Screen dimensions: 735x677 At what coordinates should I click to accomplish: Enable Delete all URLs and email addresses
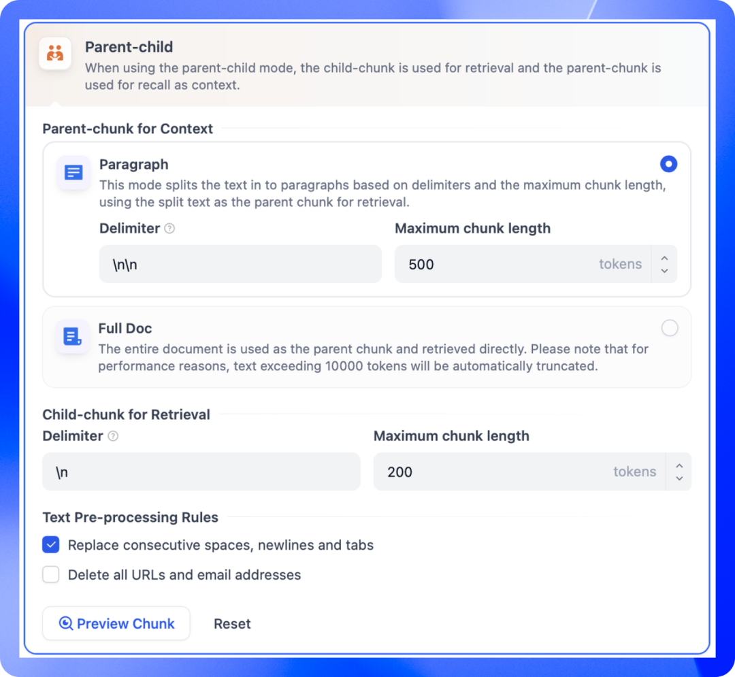(x=51, y=575)
